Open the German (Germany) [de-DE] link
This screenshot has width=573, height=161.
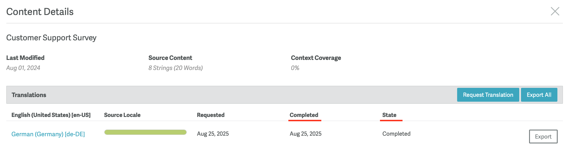48,134
